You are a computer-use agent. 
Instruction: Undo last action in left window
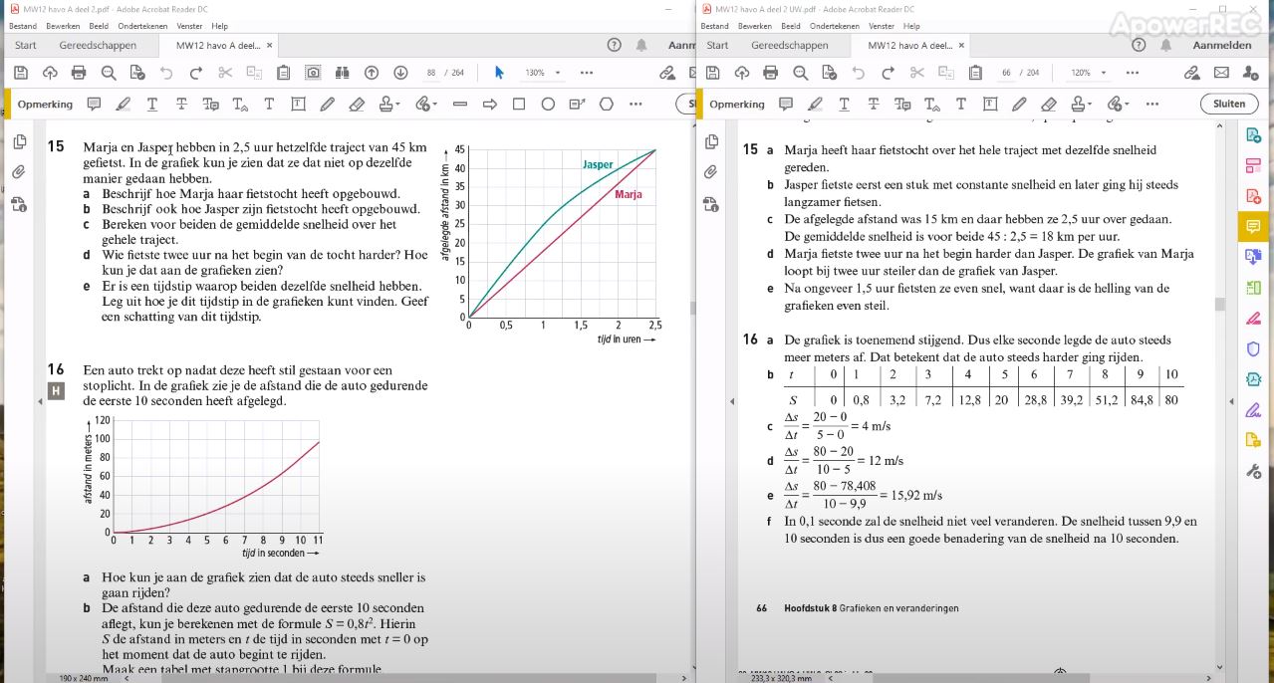166,73
